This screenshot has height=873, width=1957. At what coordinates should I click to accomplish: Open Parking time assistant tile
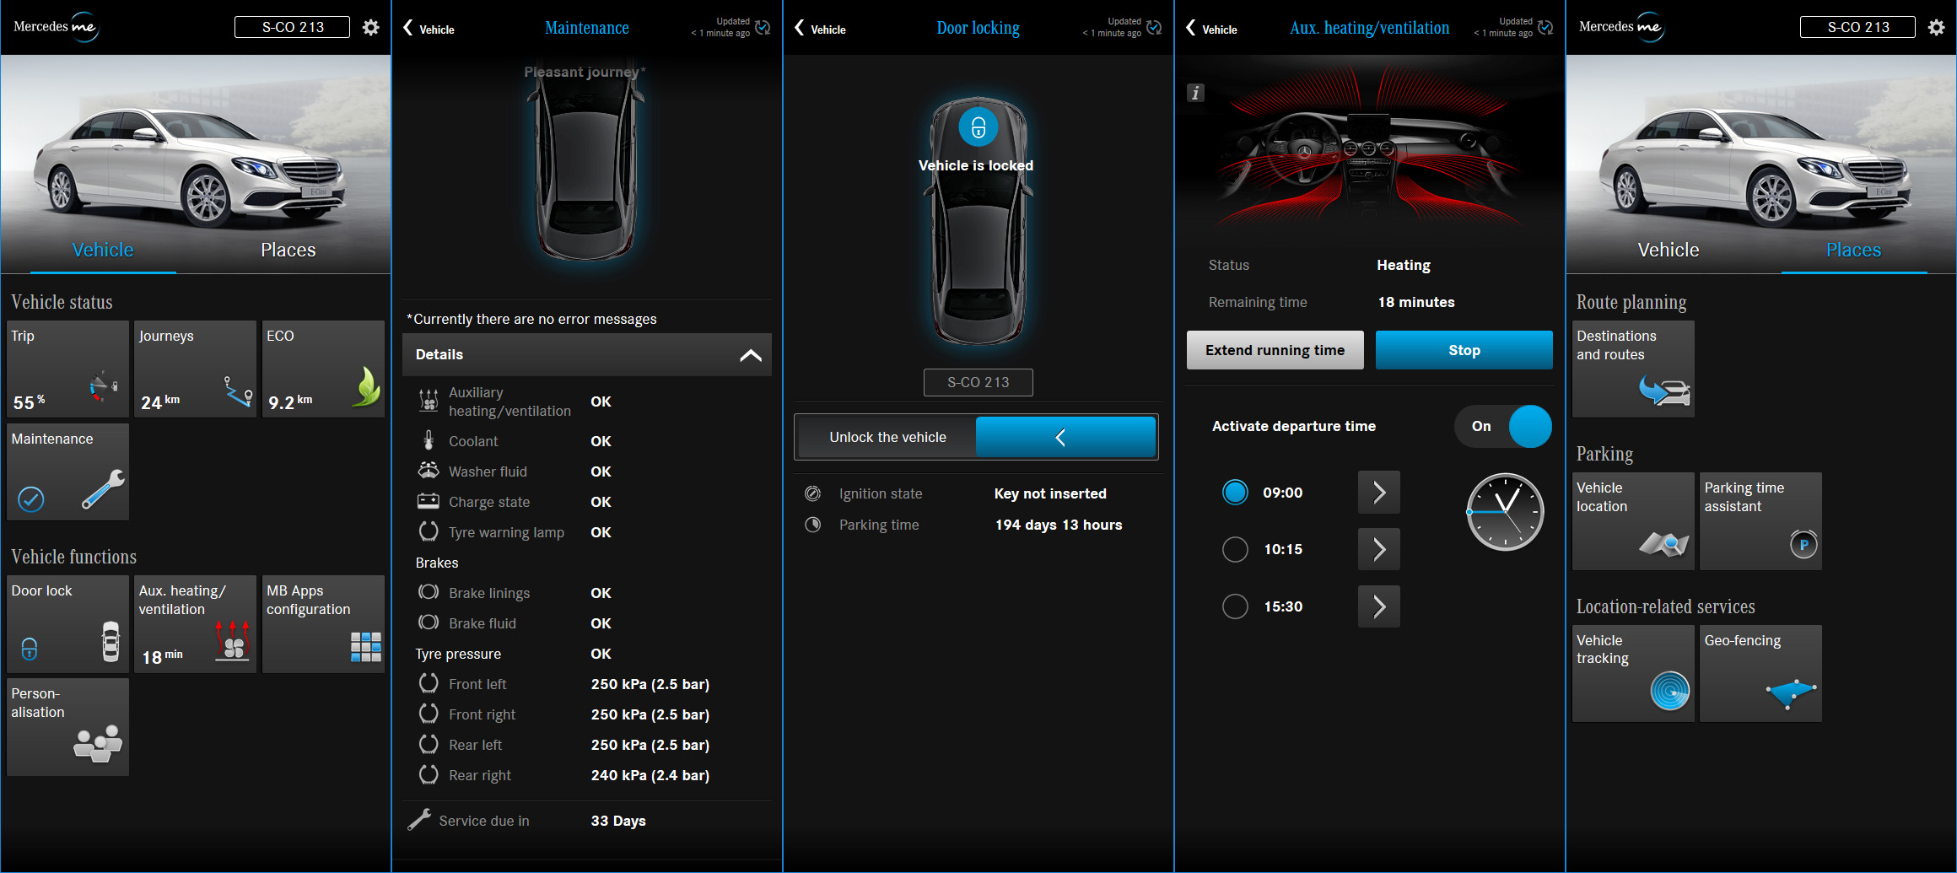[1761, 521]
